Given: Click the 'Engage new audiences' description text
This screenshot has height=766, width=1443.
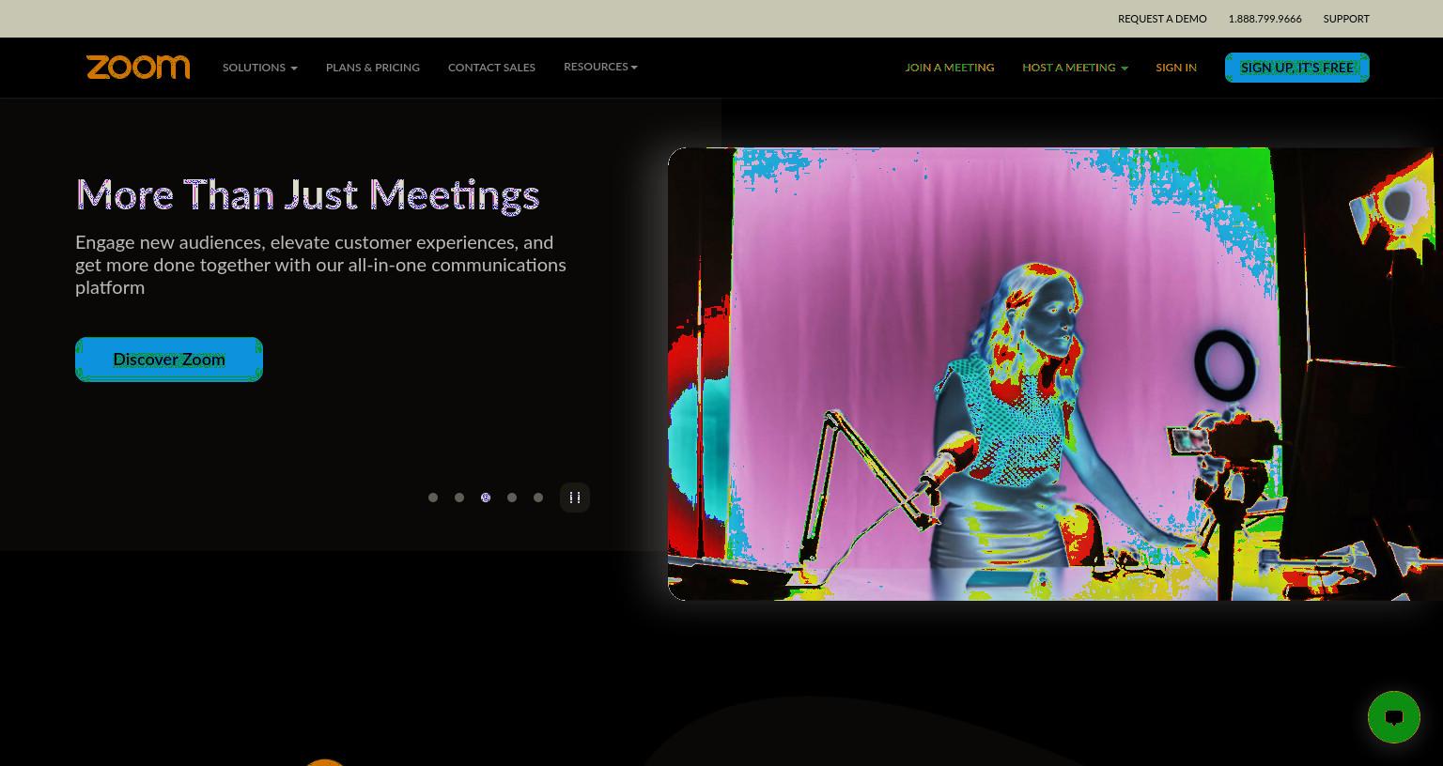Looking at the screenshot, I should 320,265.
